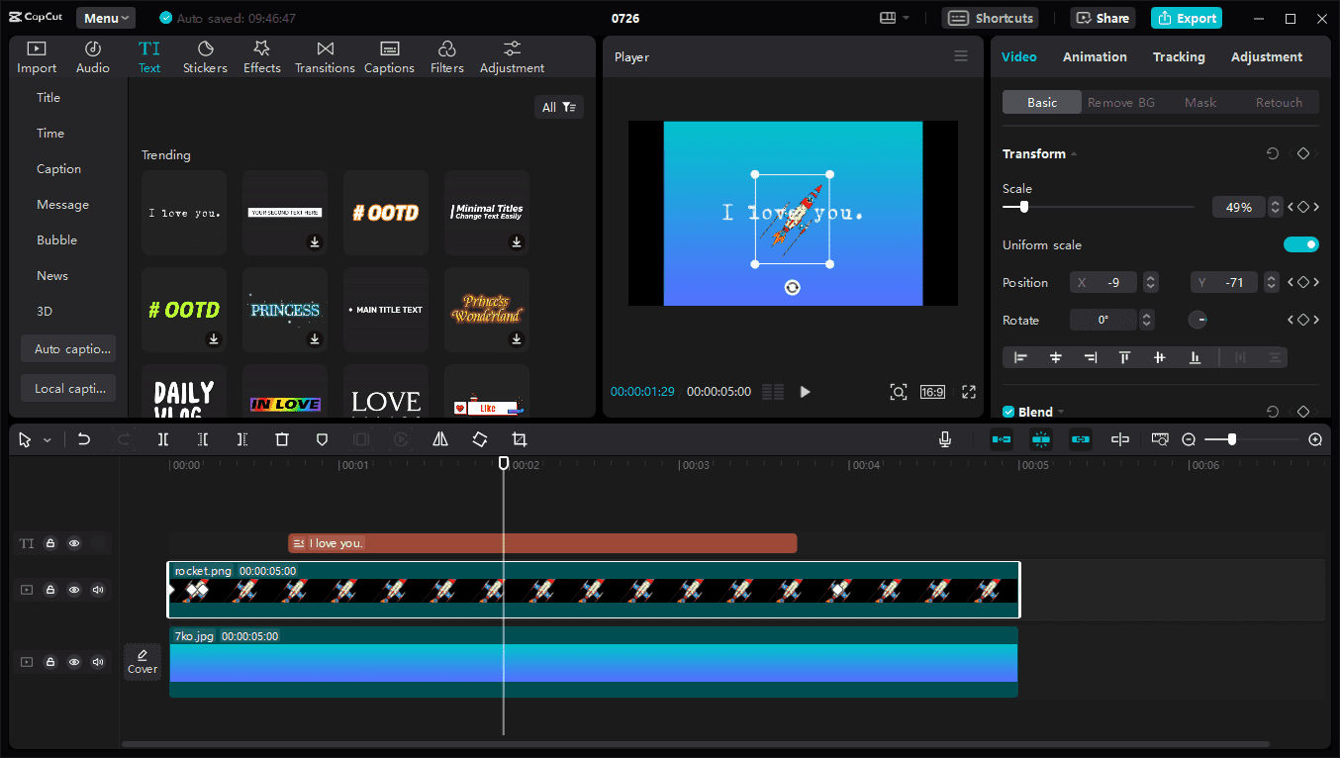This screenshot has height=758, width=1340.
Task: Click the Share button
Action: (1102, 18)
